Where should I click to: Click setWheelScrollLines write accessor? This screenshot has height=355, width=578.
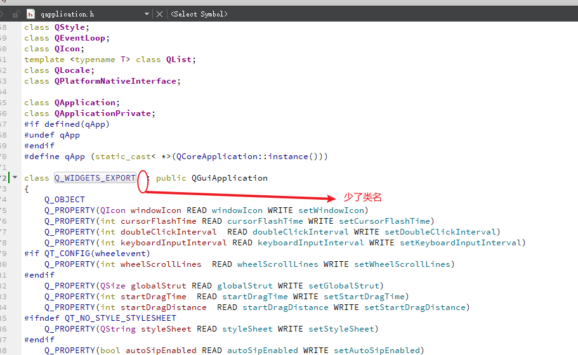tap(402, 264)
